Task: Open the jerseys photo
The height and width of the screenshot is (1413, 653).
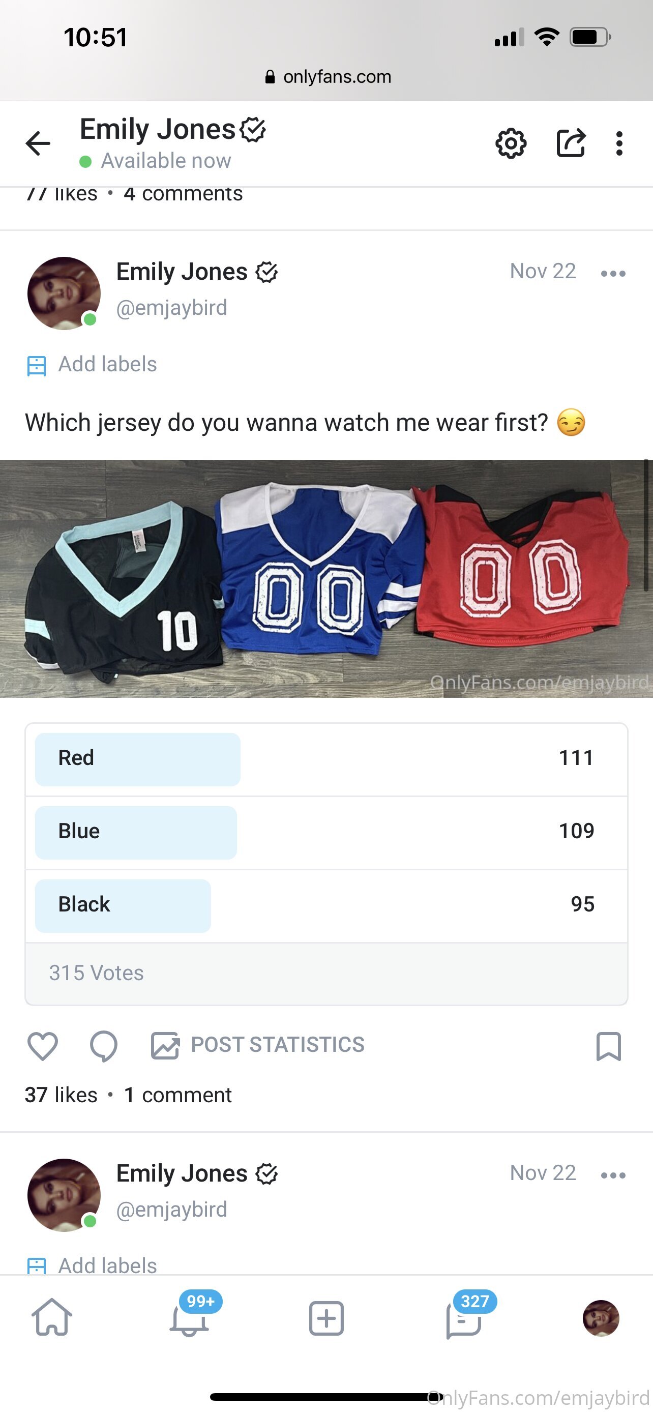Action: 326,578
